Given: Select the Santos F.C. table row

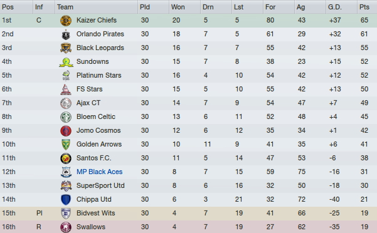Looking at the screenshot, I should 188,158.
